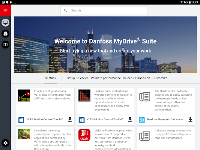200x150 pixels.
Task: Click the Wi-Fi status icon
Action: (x=181, y=2)
